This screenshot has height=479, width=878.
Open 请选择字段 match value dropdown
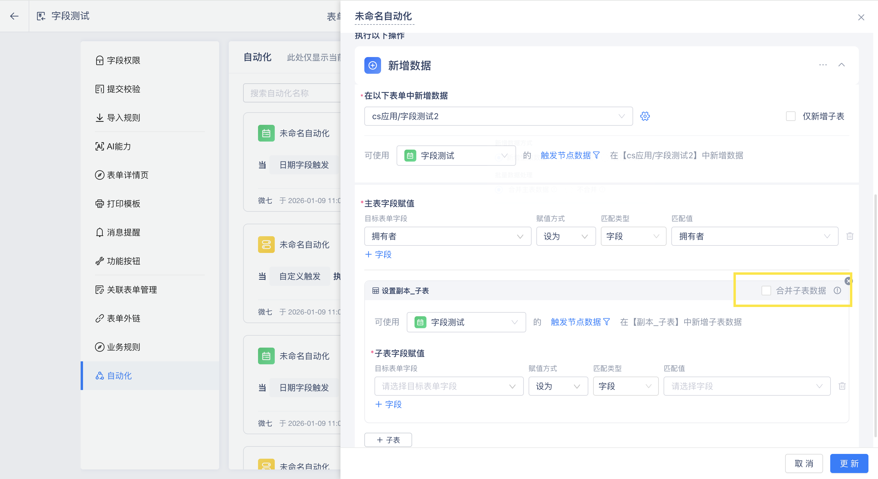coord(747,386)
